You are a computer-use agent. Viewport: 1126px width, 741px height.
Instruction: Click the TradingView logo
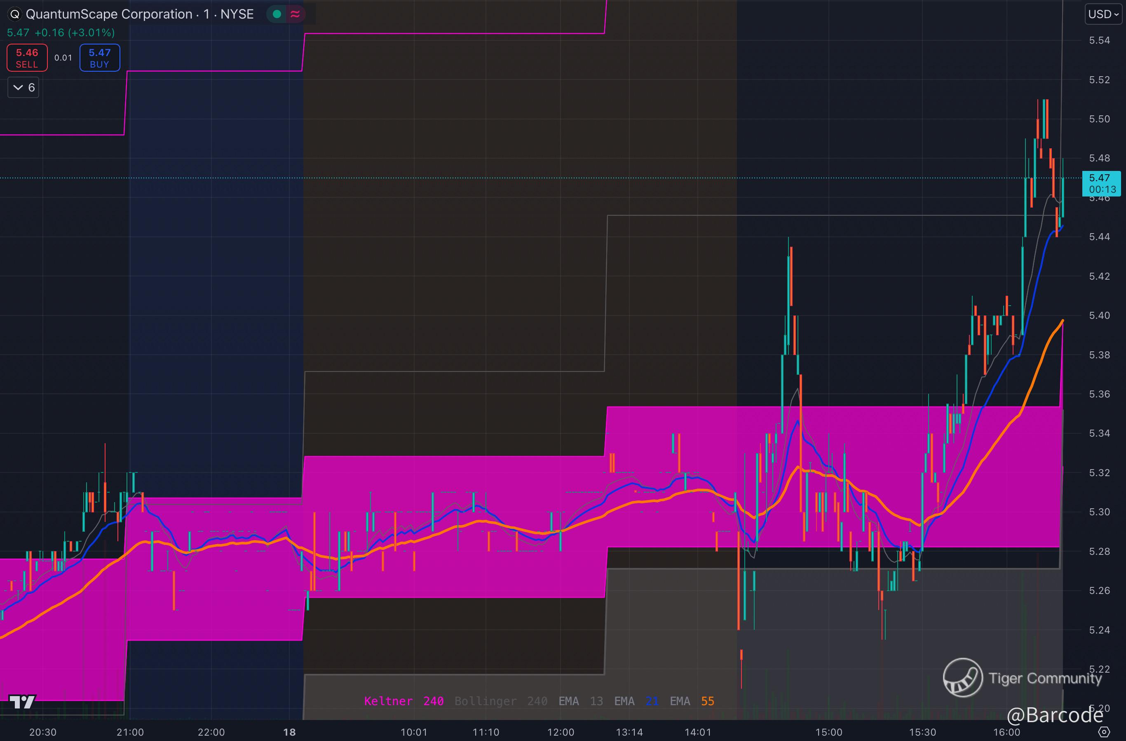[x=22, y=702]
